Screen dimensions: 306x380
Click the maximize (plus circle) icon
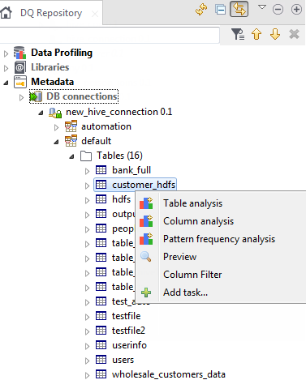click(x=296, y=10)
